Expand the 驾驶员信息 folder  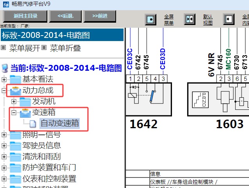tap(4, 146)
